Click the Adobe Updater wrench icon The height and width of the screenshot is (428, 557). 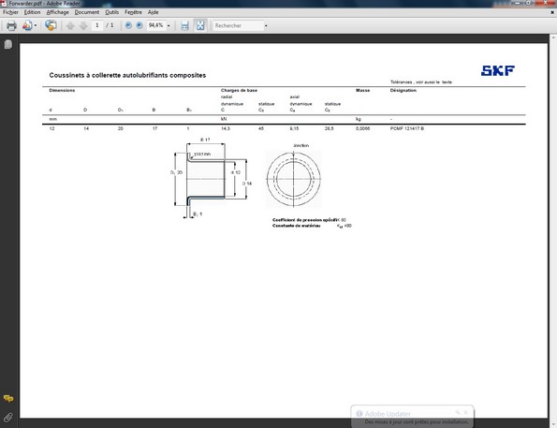pyautogui.click(x=458, y=412)
